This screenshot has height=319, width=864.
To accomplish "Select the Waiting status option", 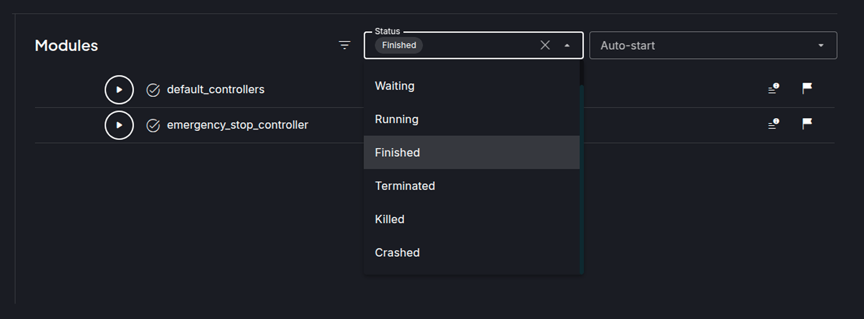I will pyautogui.click(x=472, y=86).
